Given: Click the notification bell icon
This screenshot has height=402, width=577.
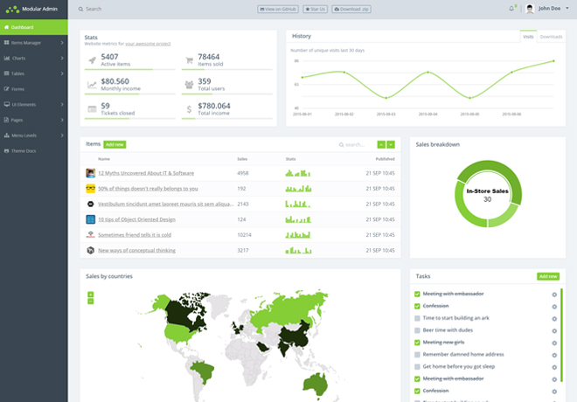Looking at the screenshot, I should [511, 9].
